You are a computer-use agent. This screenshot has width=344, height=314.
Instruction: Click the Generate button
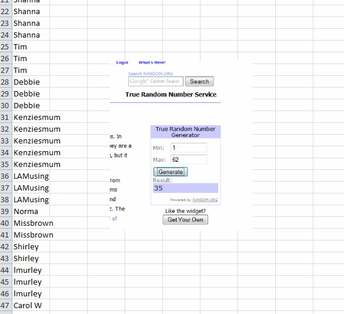pyautogui.click(x=171, y=172)
